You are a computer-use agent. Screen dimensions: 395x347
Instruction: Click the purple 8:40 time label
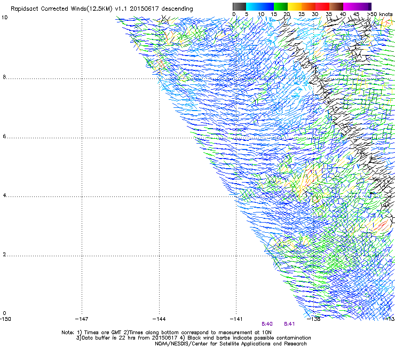tap(267, 324)
